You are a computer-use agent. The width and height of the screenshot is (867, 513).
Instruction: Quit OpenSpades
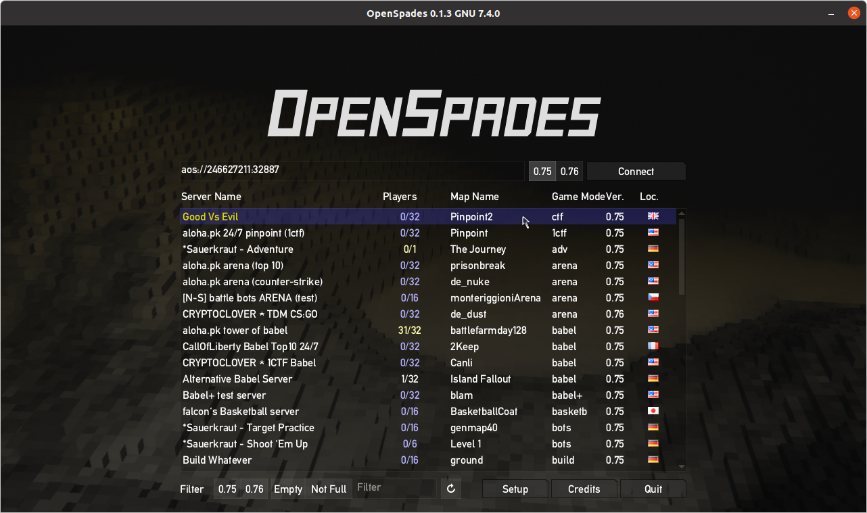point(653,489)
